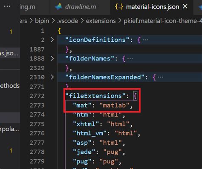Click the "fileExtensions" key
Screen dimensions: 202x169
[95, 96]
